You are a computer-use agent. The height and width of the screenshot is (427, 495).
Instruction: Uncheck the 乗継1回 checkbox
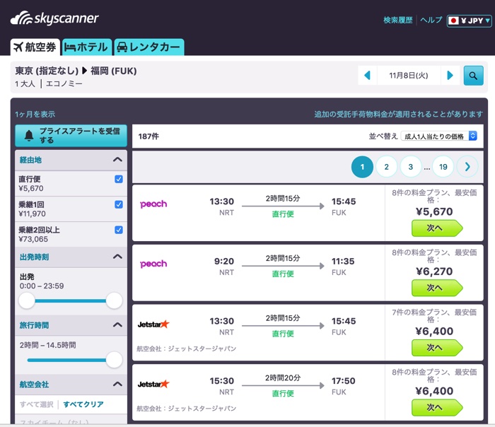click(x=119, y=204)
